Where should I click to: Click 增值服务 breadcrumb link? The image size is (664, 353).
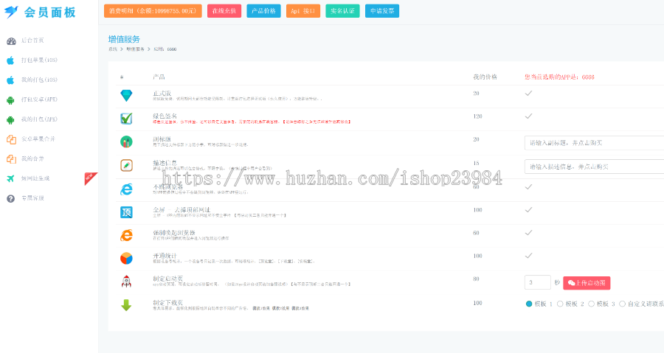(135, 49)
